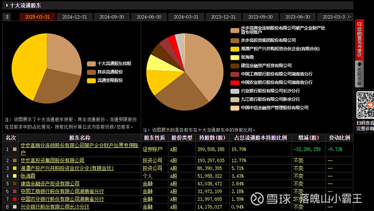Open shareholder link 张海霞 in table

(x=28, y=176)
